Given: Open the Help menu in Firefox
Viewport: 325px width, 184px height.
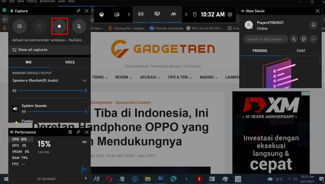Looking at the screenshot, I should pyautogui.click(x=71, y=1).
